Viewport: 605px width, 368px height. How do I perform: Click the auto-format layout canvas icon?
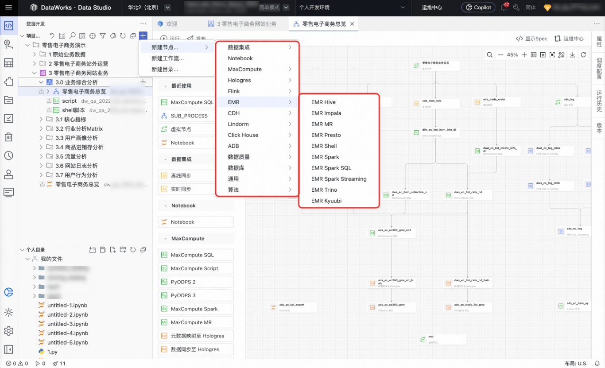pos(561,55)
